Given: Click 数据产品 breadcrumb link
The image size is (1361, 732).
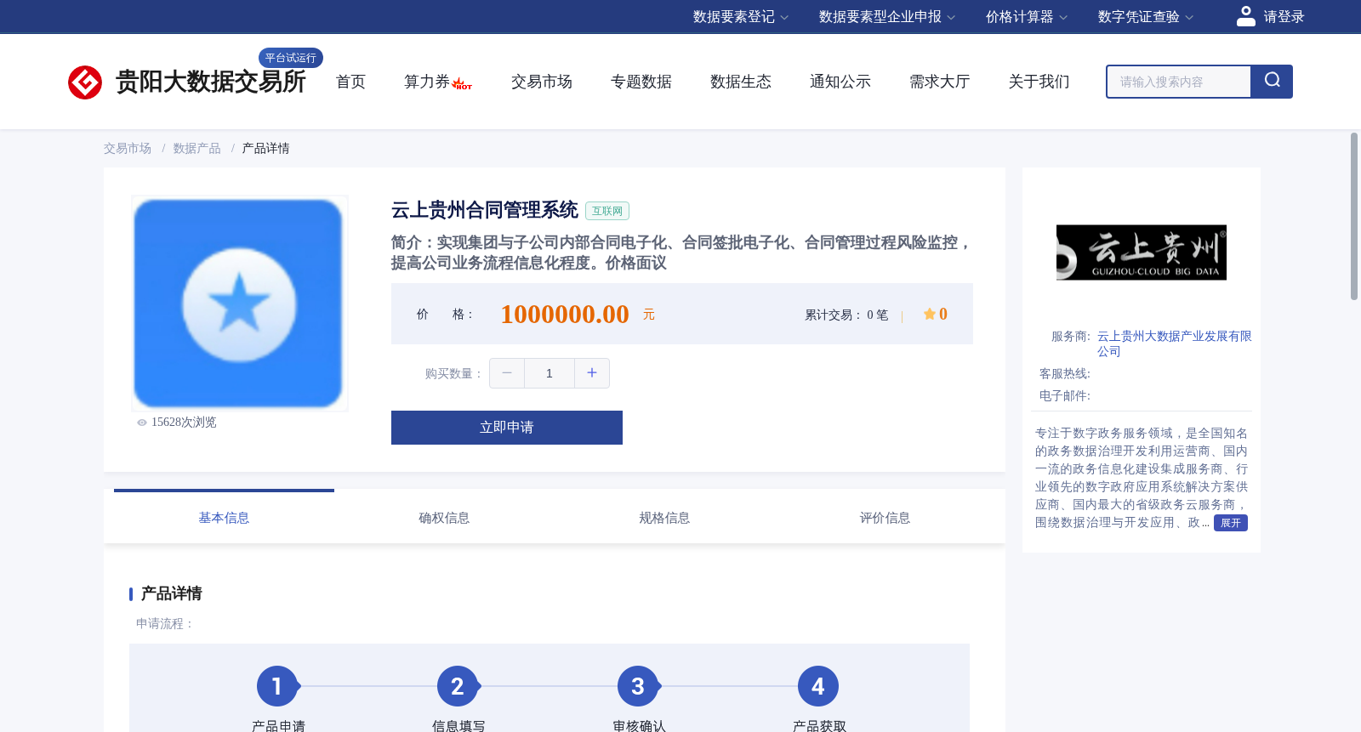Looking at the screenshot, I should 197,149.
